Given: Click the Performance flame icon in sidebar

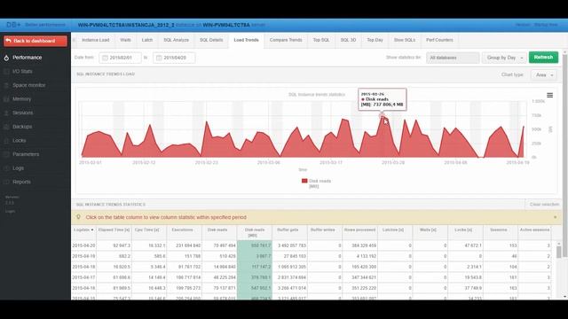Looking at the screenshot, I should (x=6, y=58).
